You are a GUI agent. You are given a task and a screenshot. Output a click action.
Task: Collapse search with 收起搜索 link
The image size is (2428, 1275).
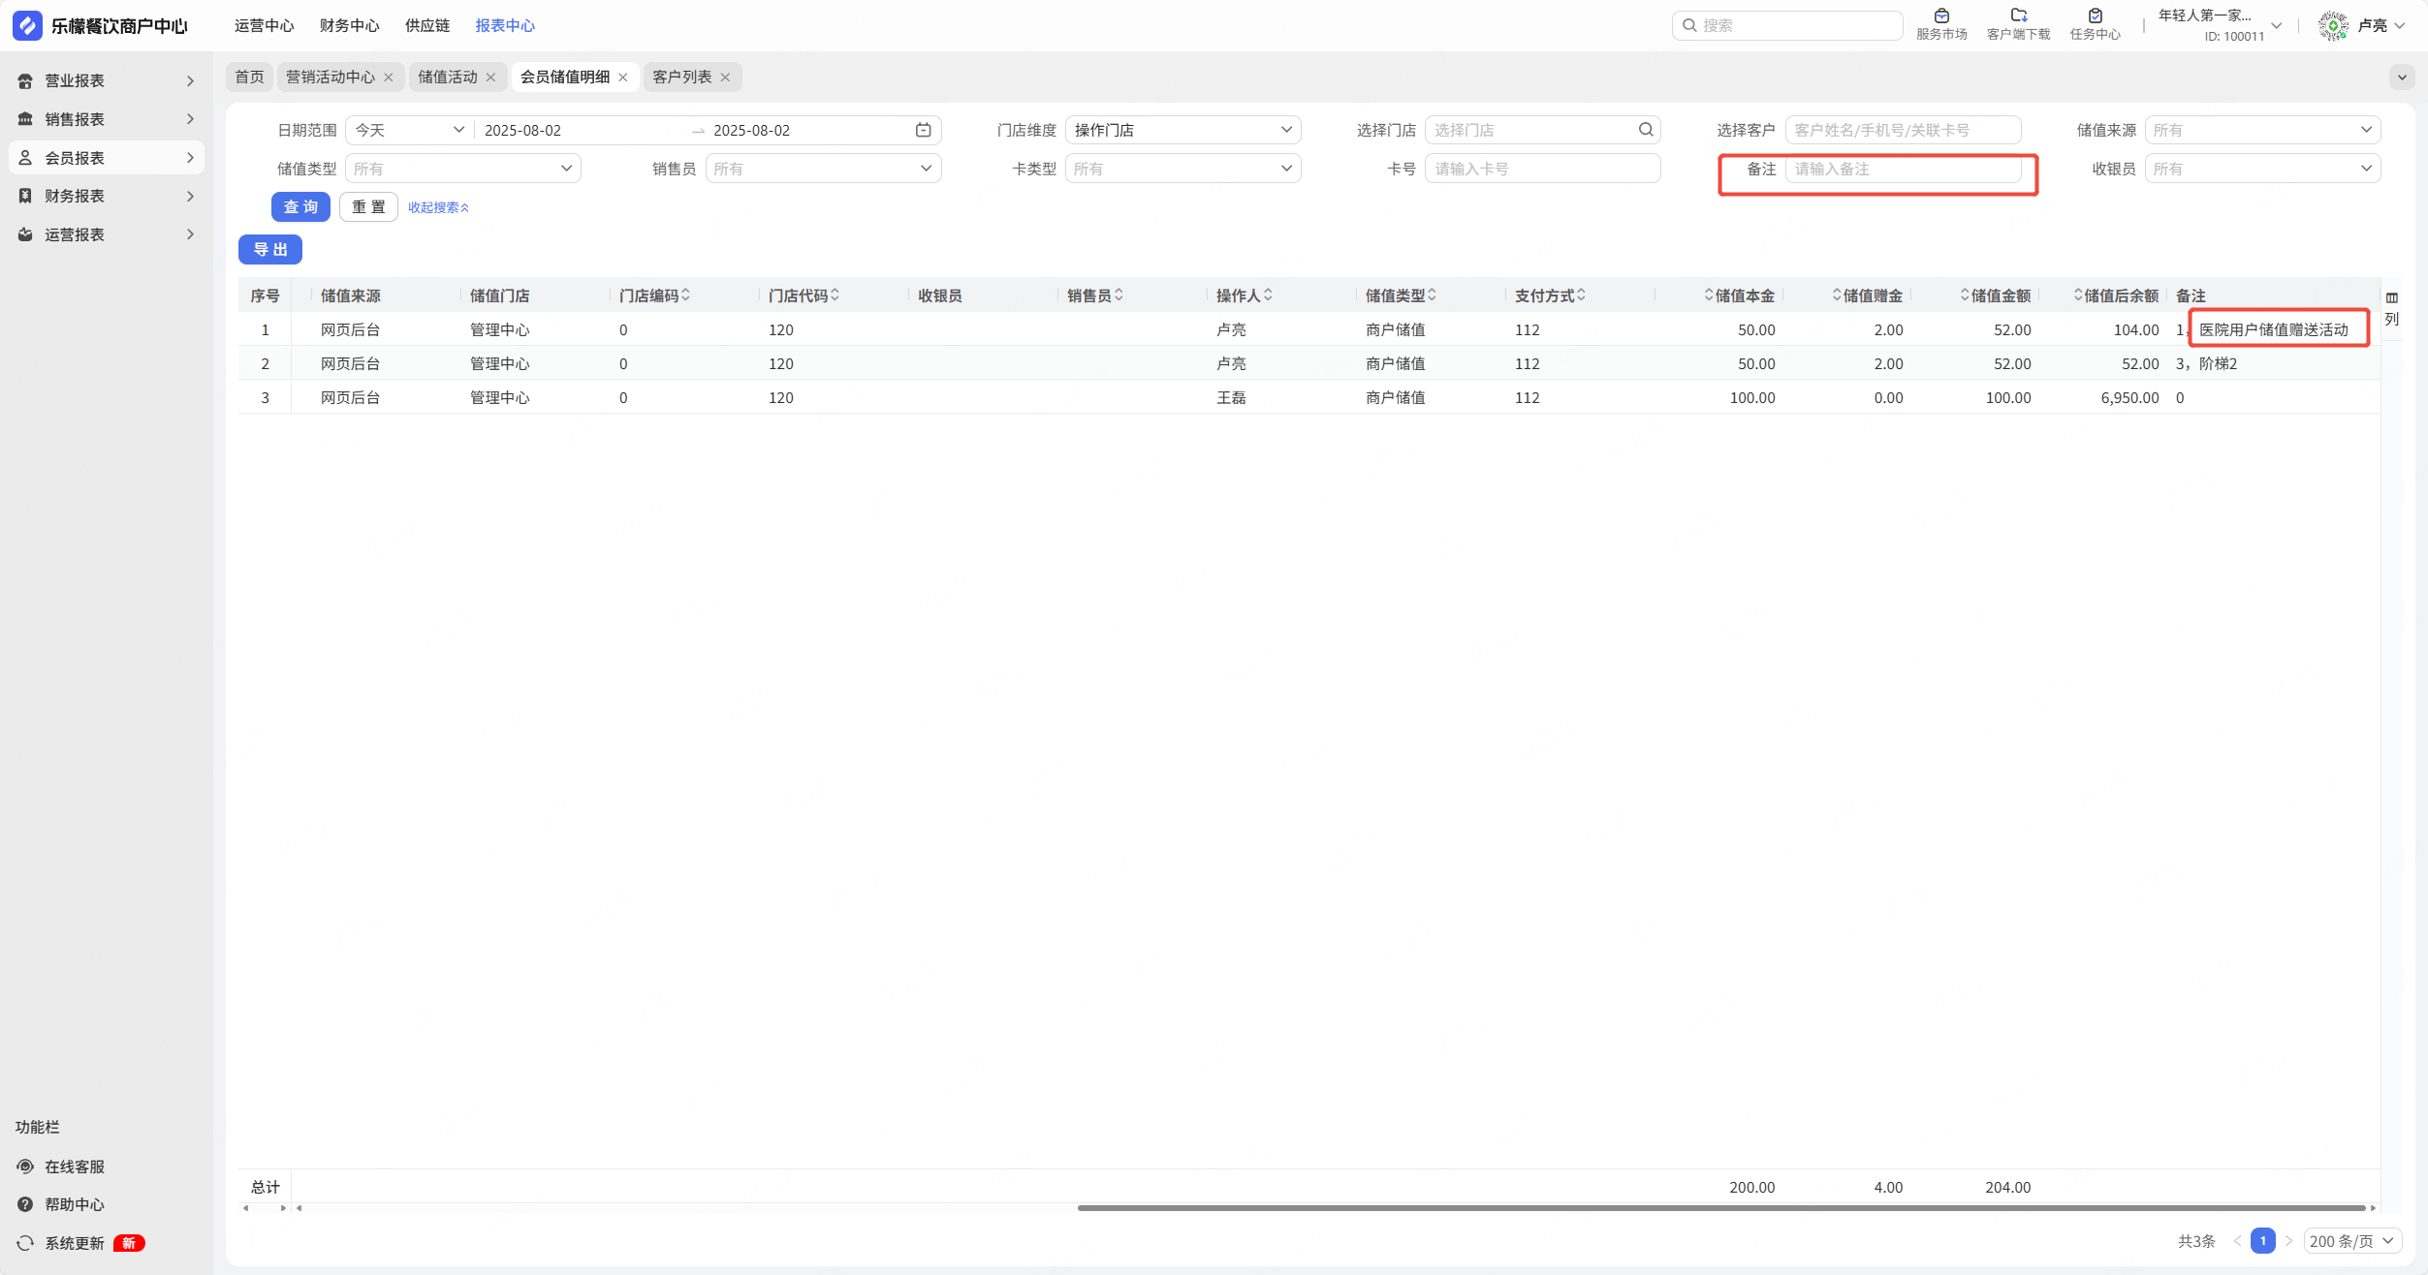coord(438,207)
